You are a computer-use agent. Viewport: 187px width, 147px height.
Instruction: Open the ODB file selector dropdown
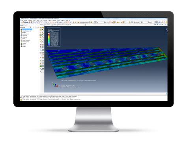point(71,25)
